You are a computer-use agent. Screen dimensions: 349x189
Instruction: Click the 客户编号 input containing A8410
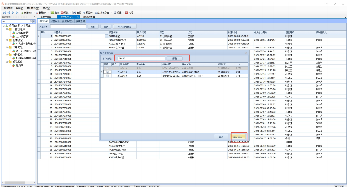pos(141,59)
